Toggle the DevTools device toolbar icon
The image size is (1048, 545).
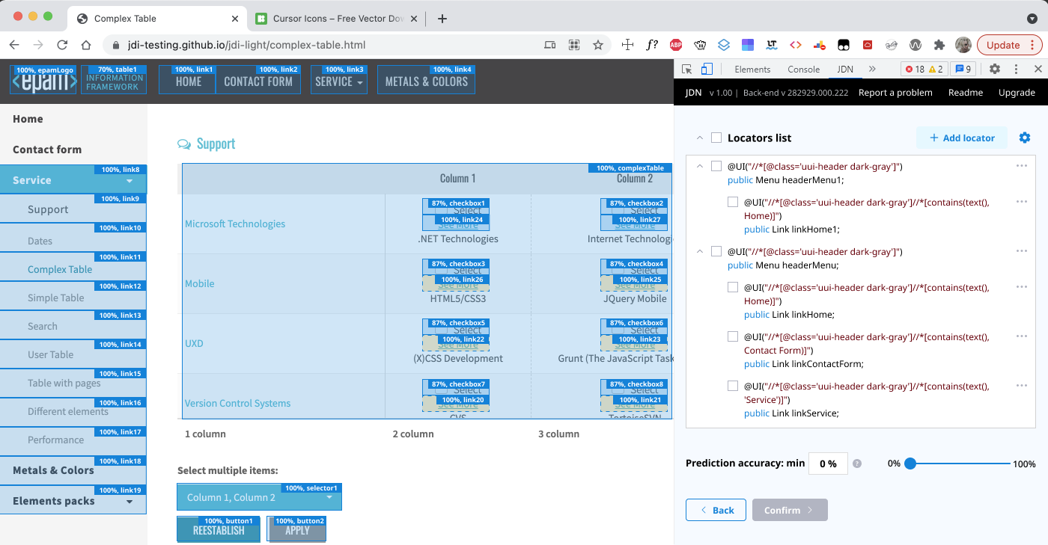pyautogui.click(x=707, y=69)
